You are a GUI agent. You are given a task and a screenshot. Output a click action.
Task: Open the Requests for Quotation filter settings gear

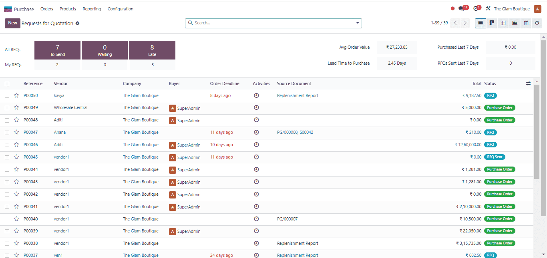pyautogui.click(x=78, y=23)
